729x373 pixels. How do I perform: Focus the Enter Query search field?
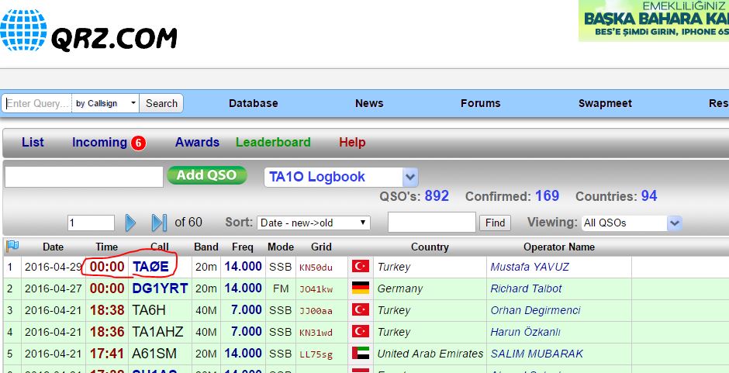click(36, 103)
